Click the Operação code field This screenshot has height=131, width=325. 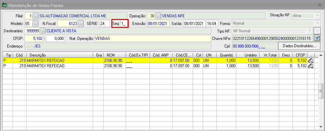pos(152,16)
